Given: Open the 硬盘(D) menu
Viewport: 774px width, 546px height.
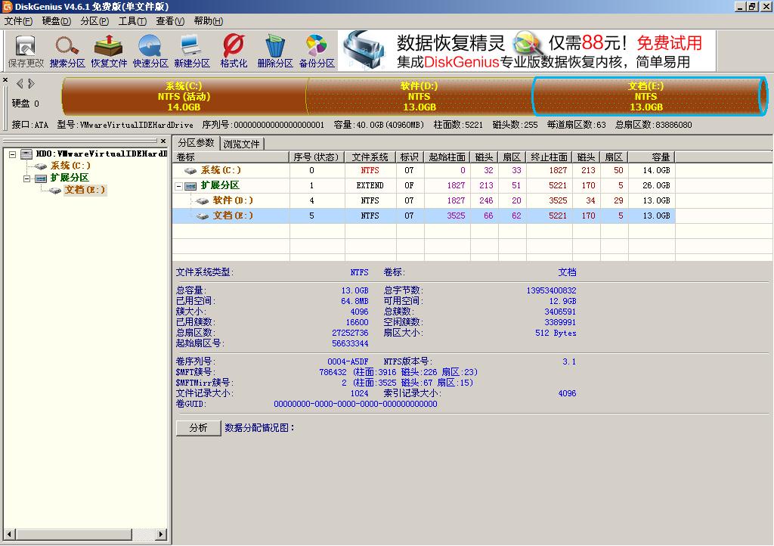Looking at the screenshot, I should [x=56, y=20].
